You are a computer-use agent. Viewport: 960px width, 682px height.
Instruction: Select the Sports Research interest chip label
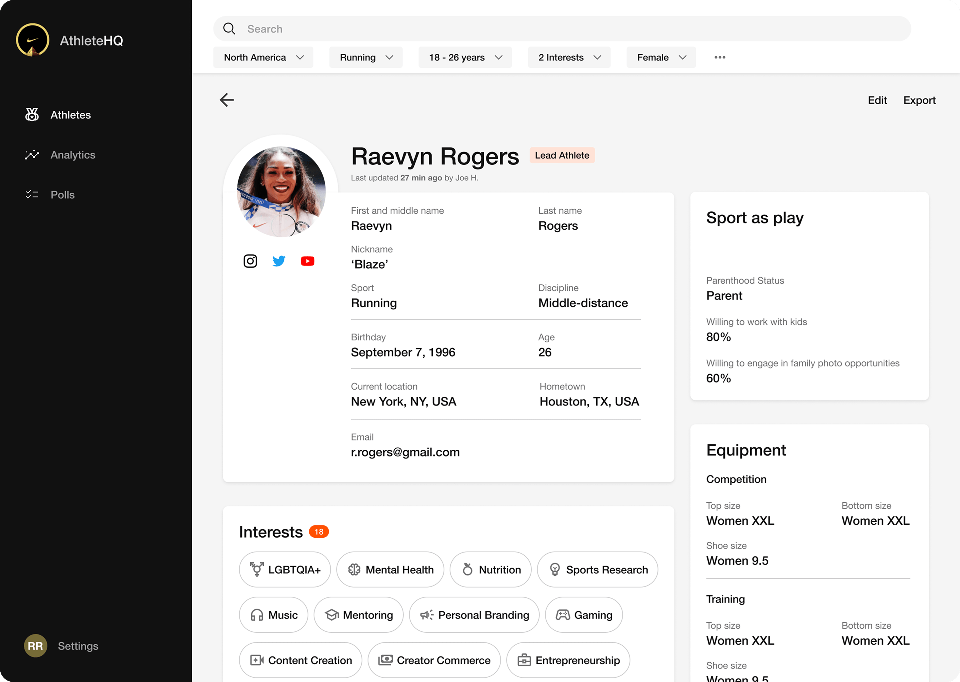(x=607, y=570)
